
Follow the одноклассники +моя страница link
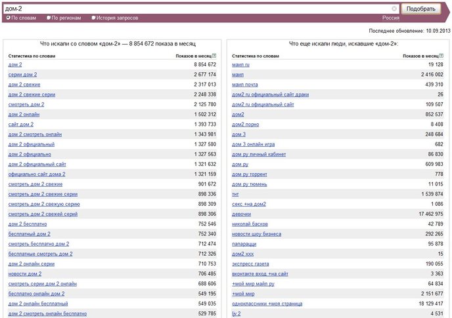pos(267,304)
